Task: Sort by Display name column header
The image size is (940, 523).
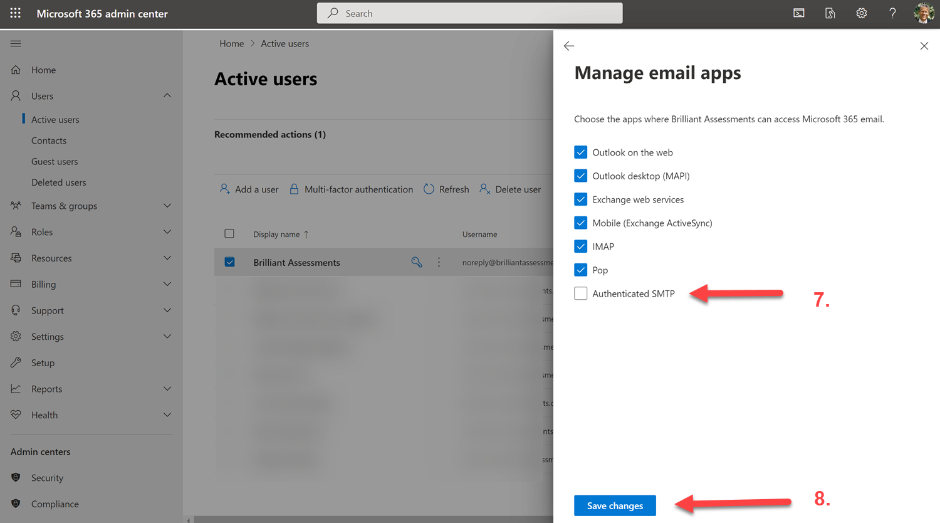Action: (281, 234)
